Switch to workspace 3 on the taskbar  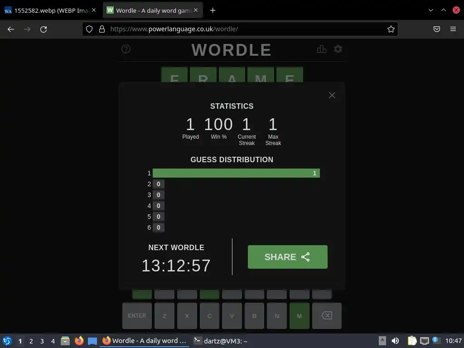tap(42, 341)
